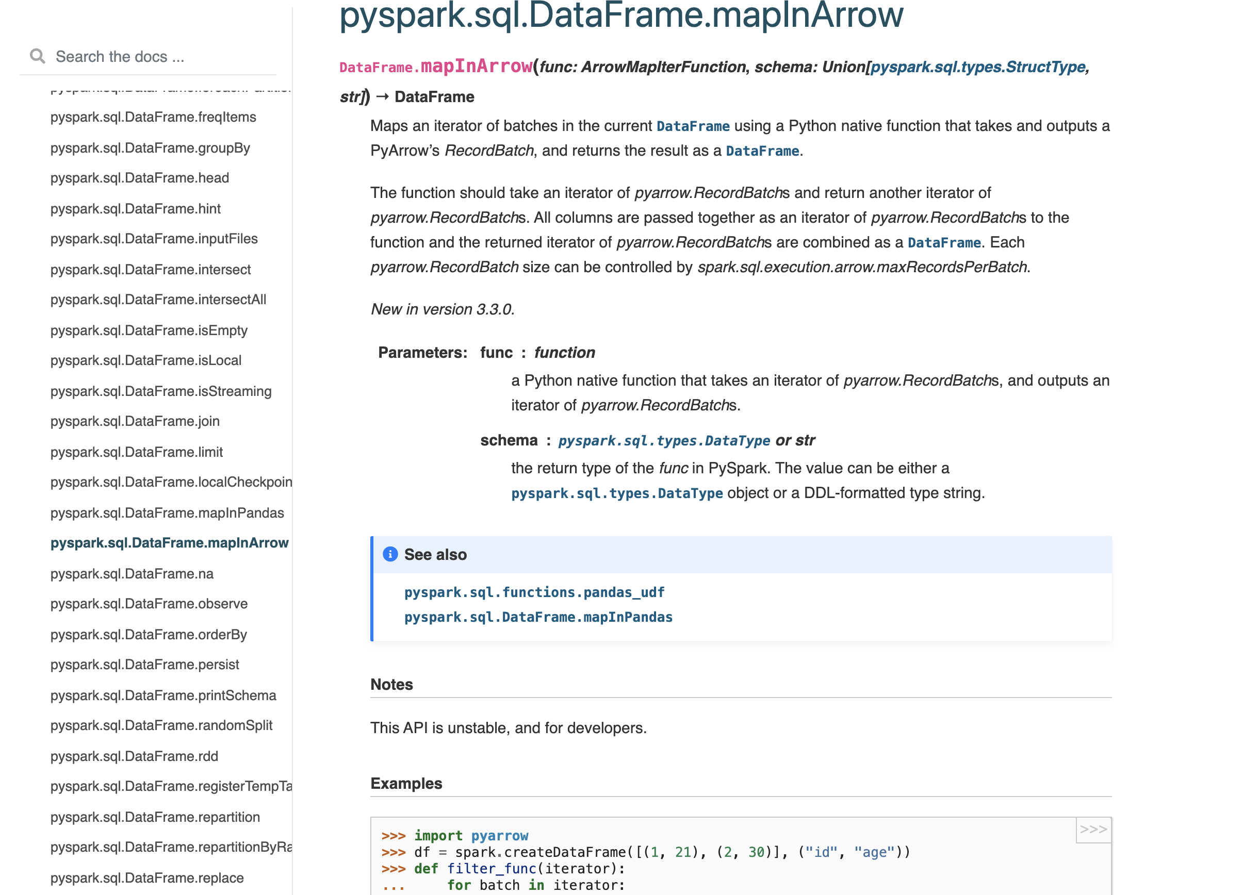Screen dimensions: 1243x895
Task: Open pyspark.sql.DataFrame.mapInPandas in sidebar
Action: click(167, 512)
